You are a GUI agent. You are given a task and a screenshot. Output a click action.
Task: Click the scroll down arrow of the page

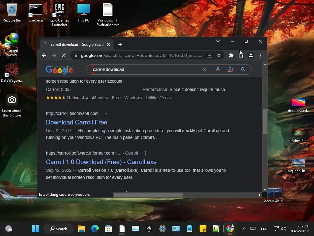[265, 189]
